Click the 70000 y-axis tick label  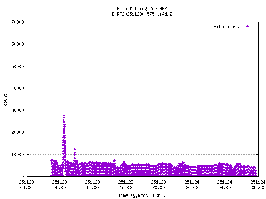point(16,22)
